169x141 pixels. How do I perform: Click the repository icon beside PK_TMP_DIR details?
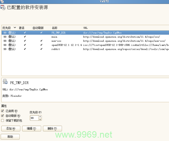pyautogui.click(x=5, y=81)
